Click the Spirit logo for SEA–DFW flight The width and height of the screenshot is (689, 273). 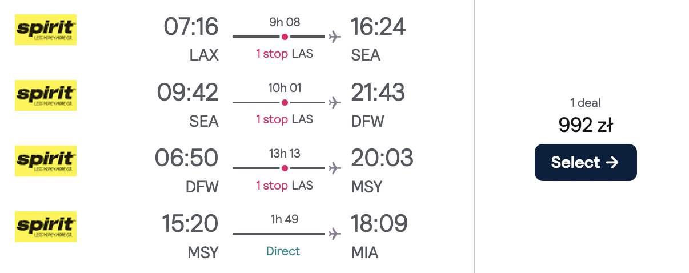[46, 95]
